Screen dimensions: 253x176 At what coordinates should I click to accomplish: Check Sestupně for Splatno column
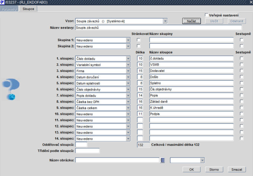click(241, 83)
